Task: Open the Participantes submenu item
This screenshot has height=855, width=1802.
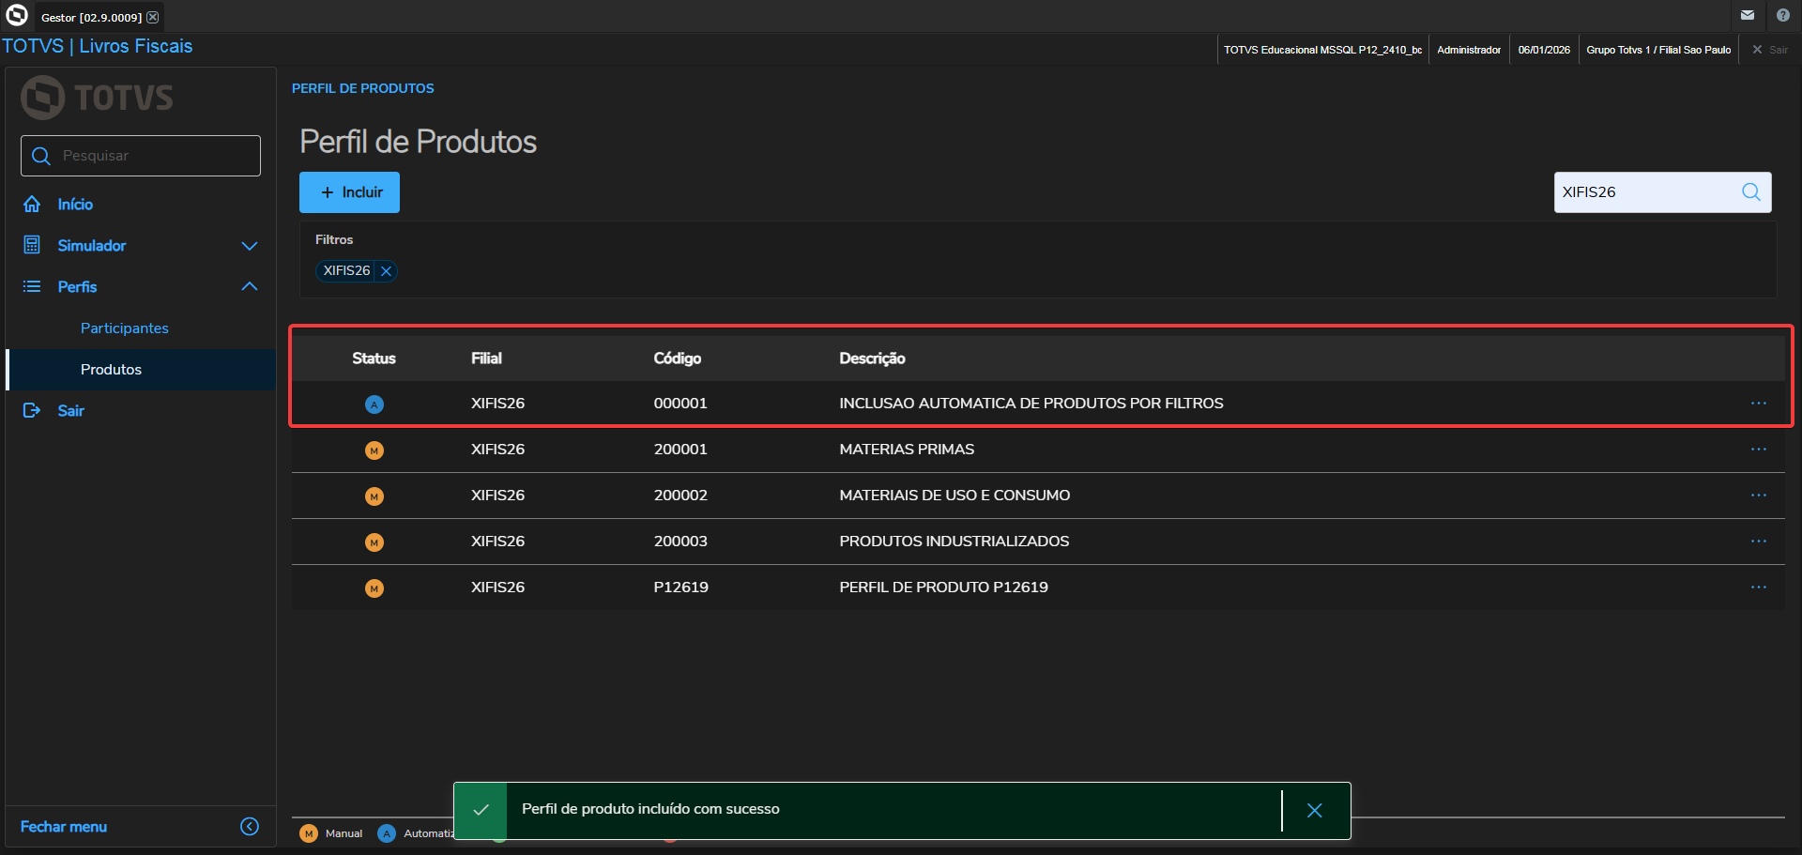Action: 125,328
